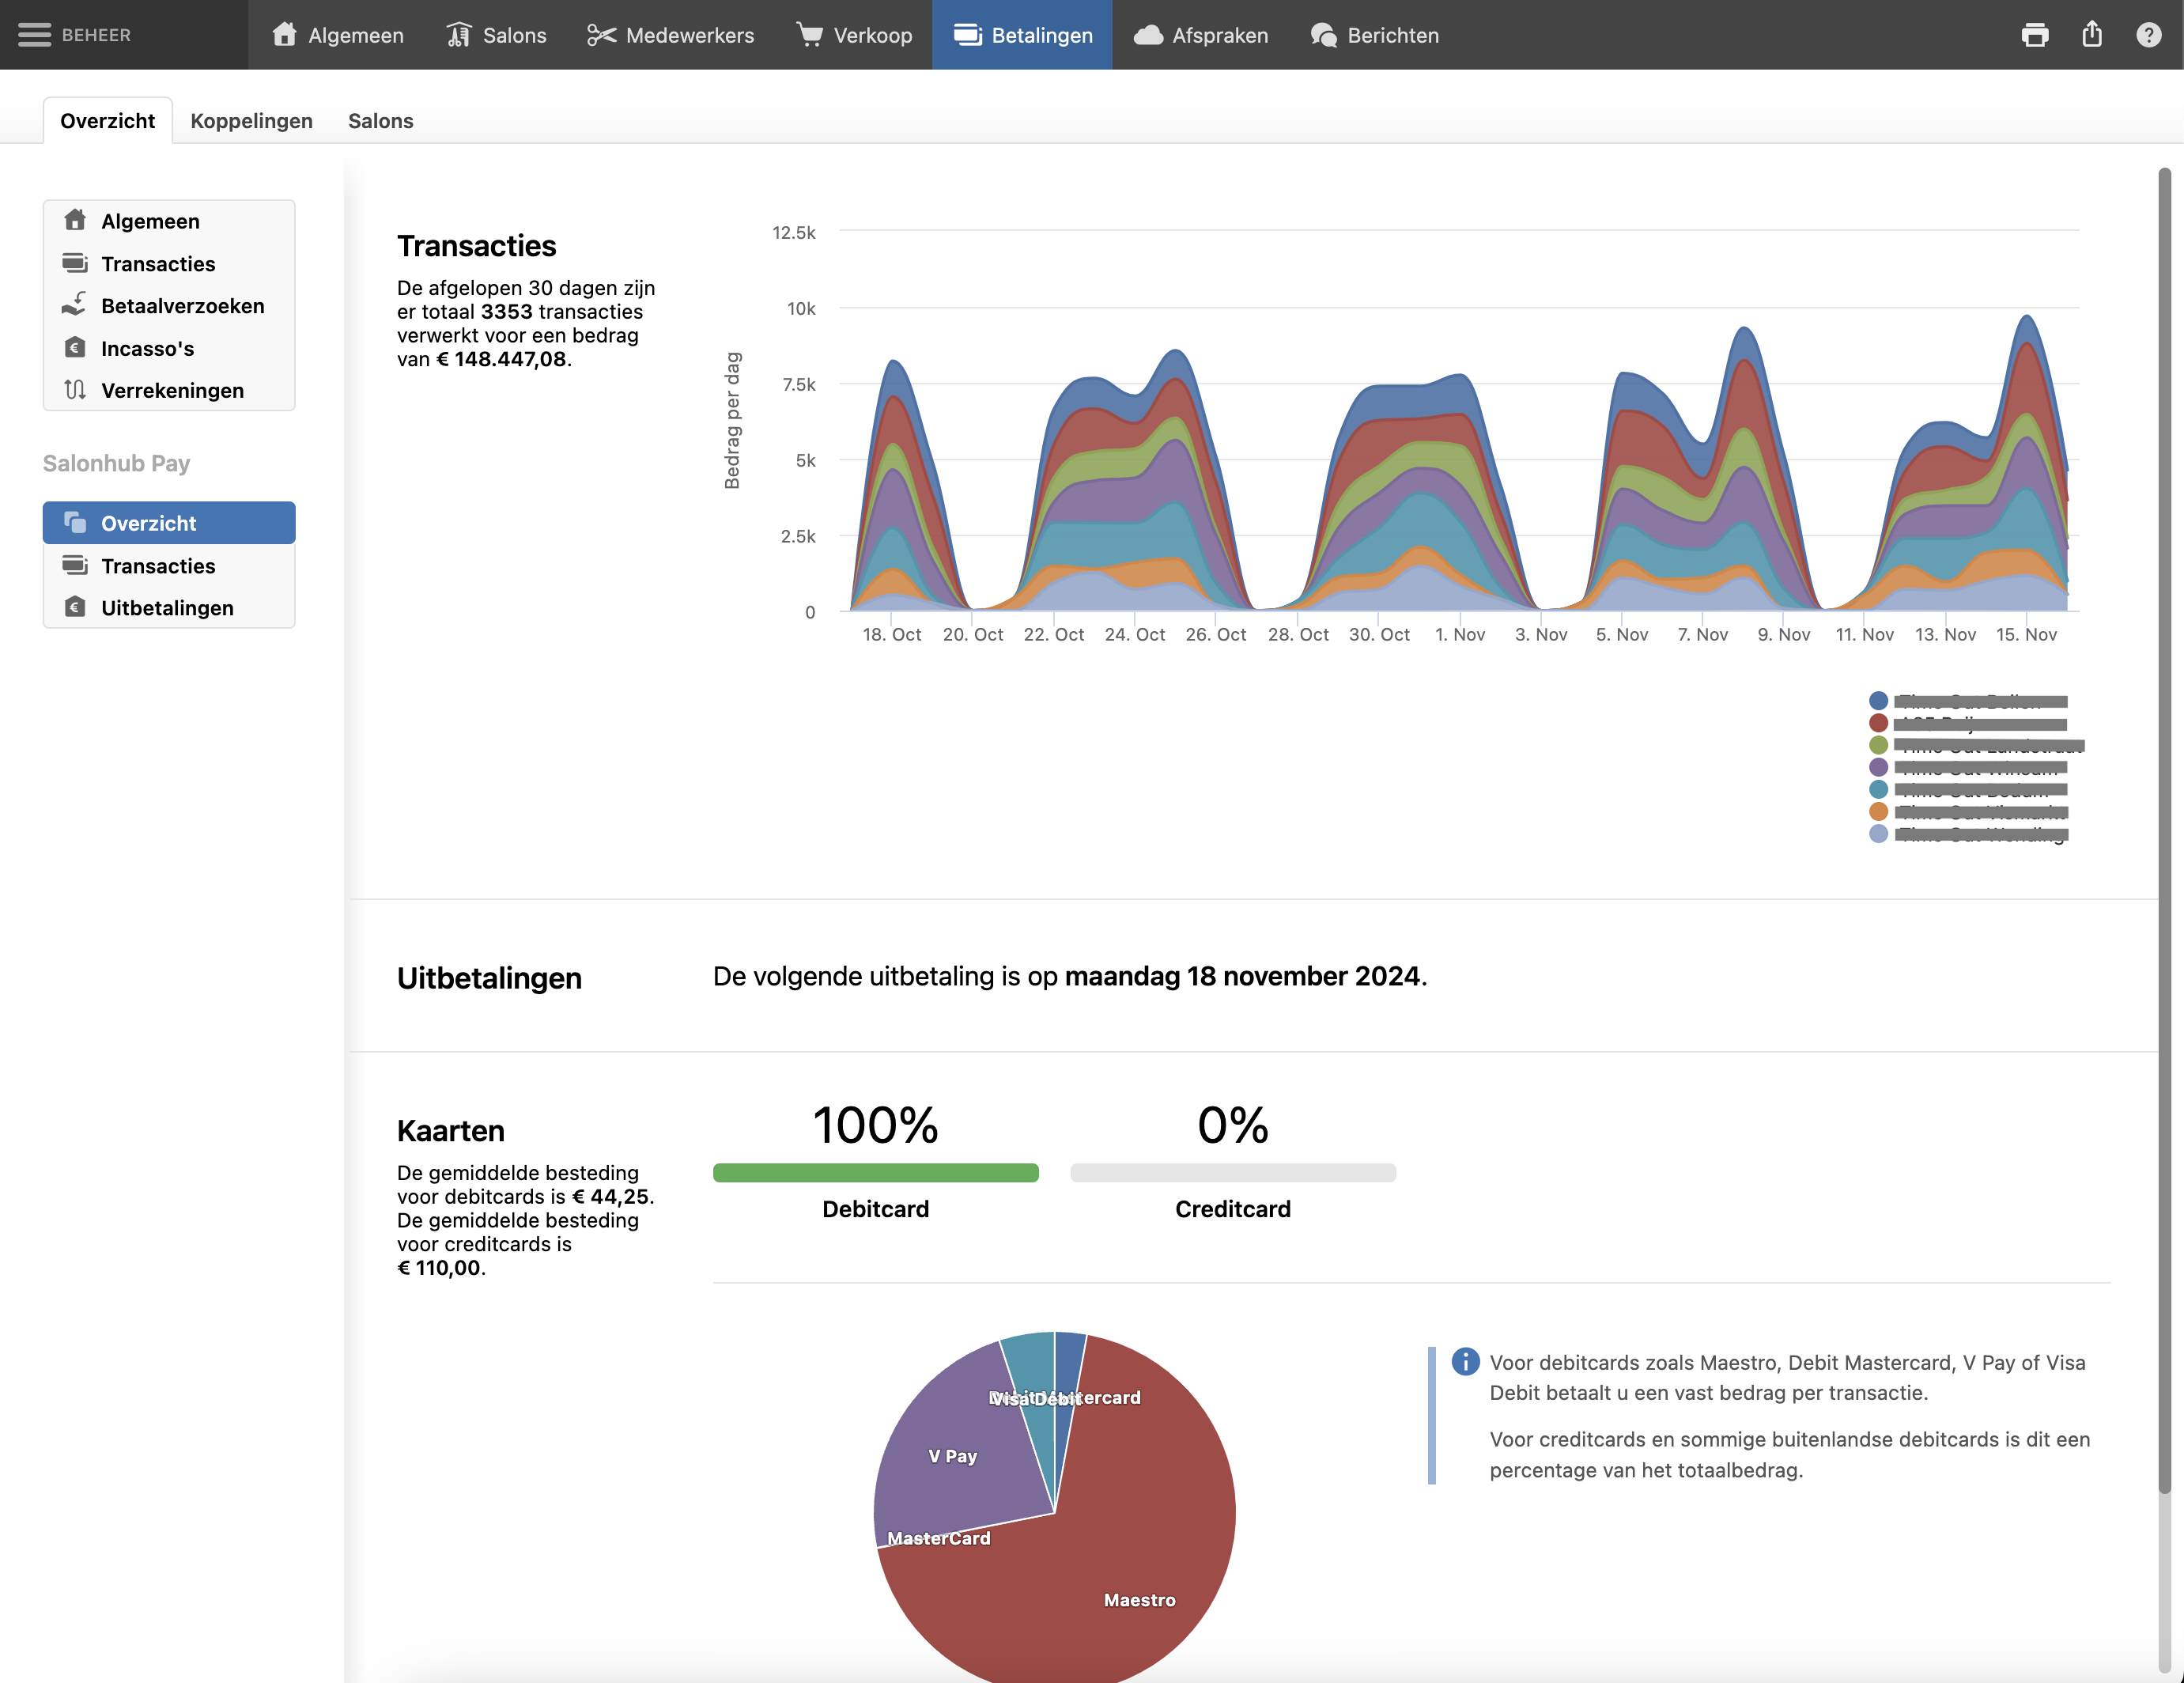Open the BEHEER hamburger menu icon
The image size is (2184, 1683).
[x=34, y=35]
